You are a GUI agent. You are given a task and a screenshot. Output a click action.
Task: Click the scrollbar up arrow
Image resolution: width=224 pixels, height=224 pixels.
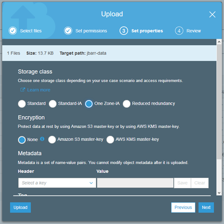(x=219, y=42)
